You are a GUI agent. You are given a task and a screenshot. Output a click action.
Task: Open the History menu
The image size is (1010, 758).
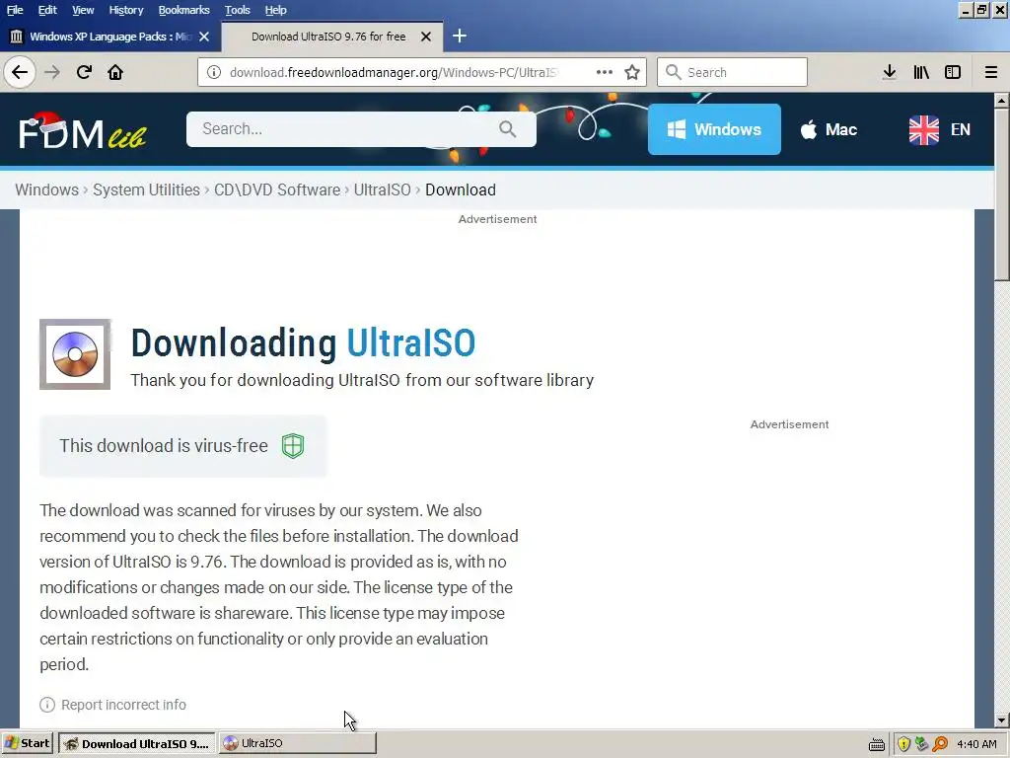125,10
